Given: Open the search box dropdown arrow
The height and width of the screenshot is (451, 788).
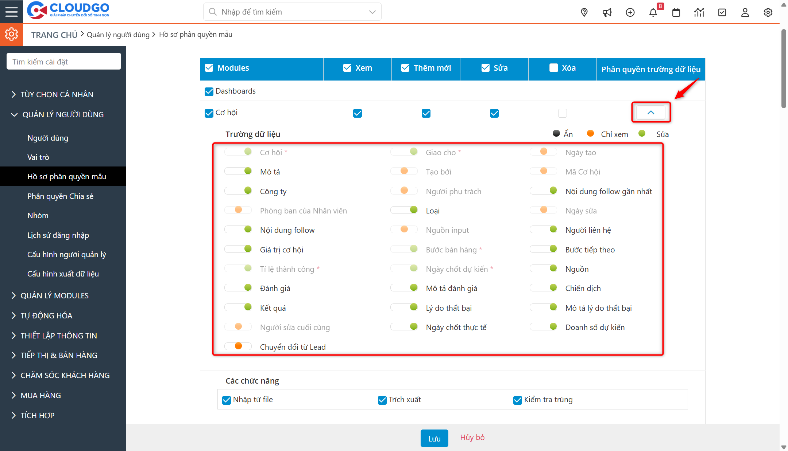Looking at the screenshot, I should pos(372,12).
